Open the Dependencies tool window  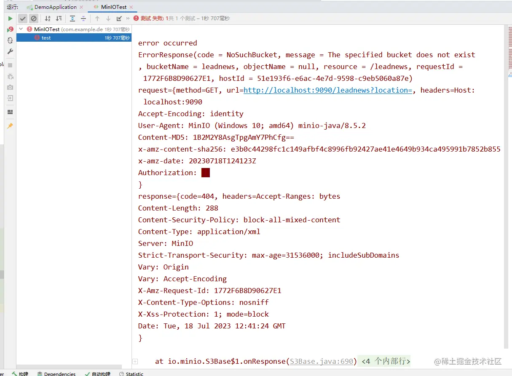point(56,373)
